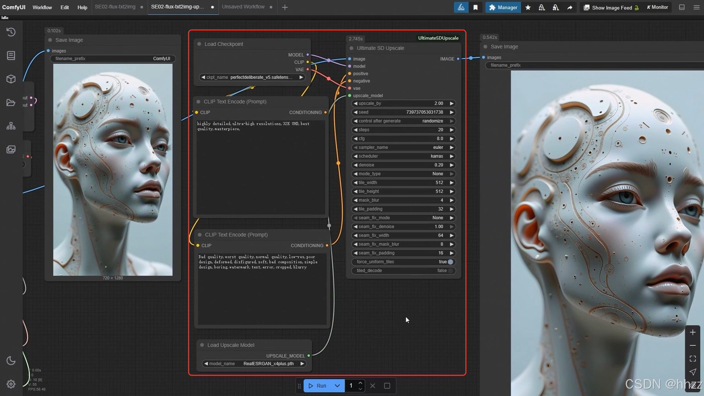The width and height of the screenshot is (704, 396).
Task: Click the Run button
Action: pyautogui.click(x=318, y=386)
